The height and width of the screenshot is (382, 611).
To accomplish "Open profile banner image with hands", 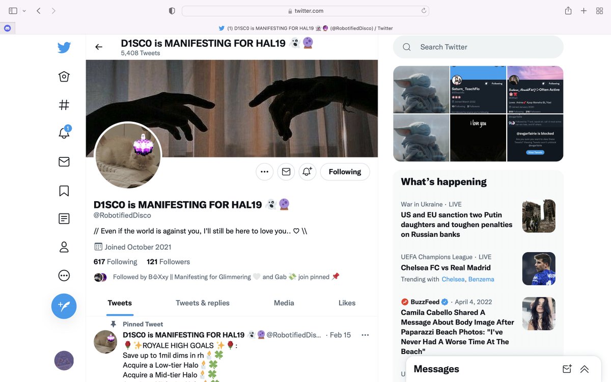I will tap(232, 108).
